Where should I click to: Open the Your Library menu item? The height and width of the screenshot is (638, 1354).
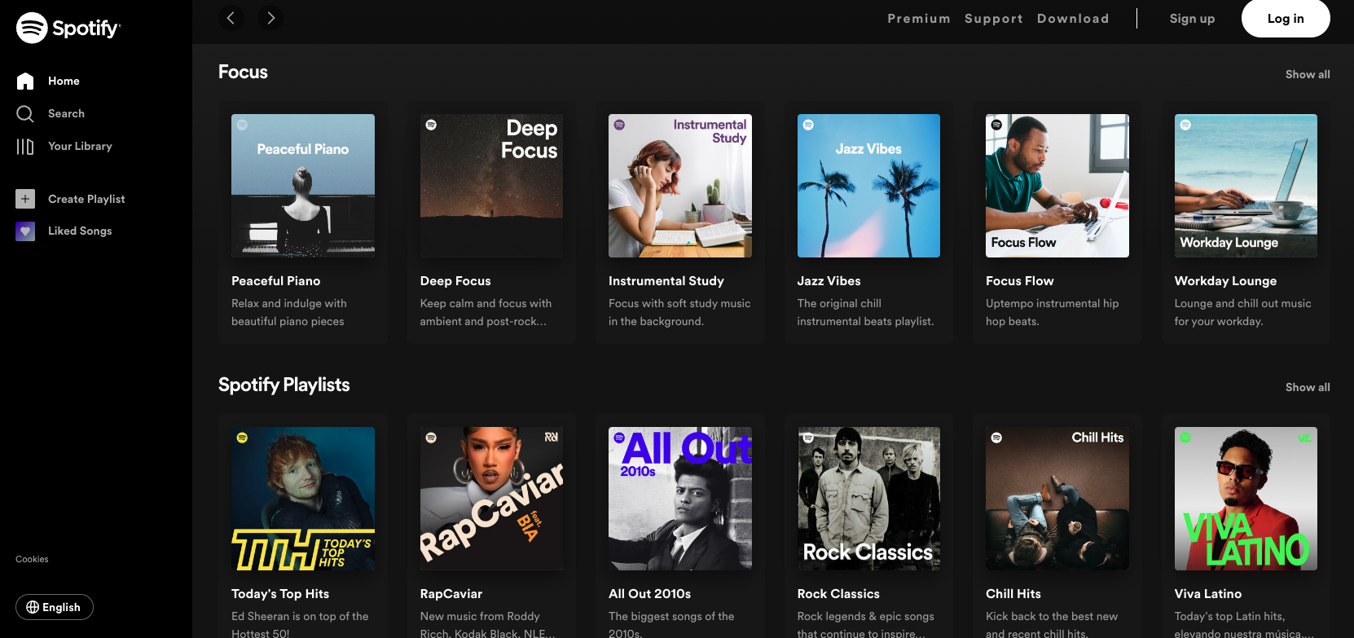80,146
